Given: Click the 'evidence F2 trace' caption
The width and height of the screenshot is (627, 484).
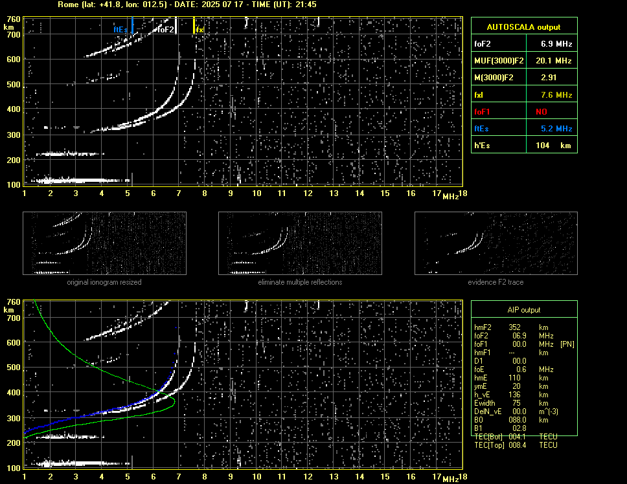Looking at the screenshot, I should coord(496,282).
